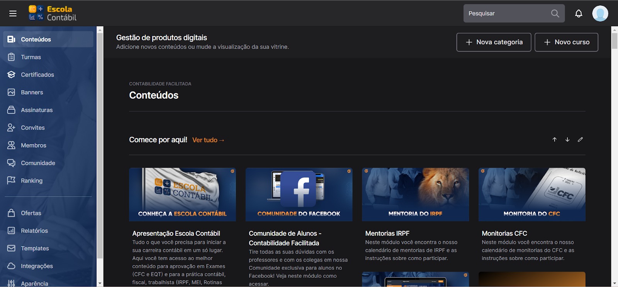This screenshot has width=618, height=287.
Task: Open the Comunidade do Facebook thumbnail
Action: point(299,195)
